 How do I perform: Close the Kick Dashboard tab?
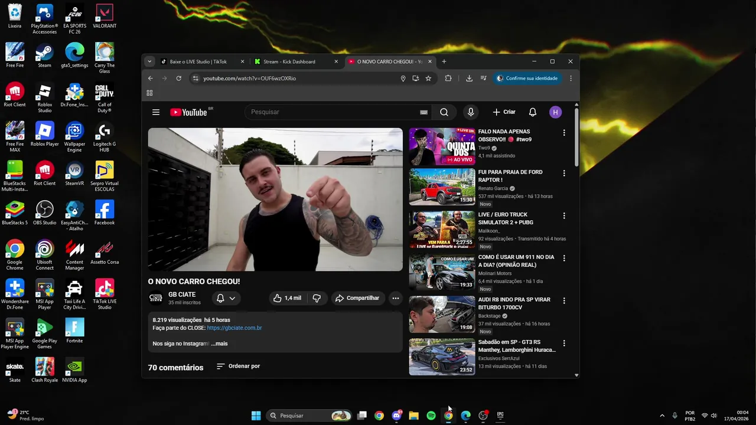(336, 61)
